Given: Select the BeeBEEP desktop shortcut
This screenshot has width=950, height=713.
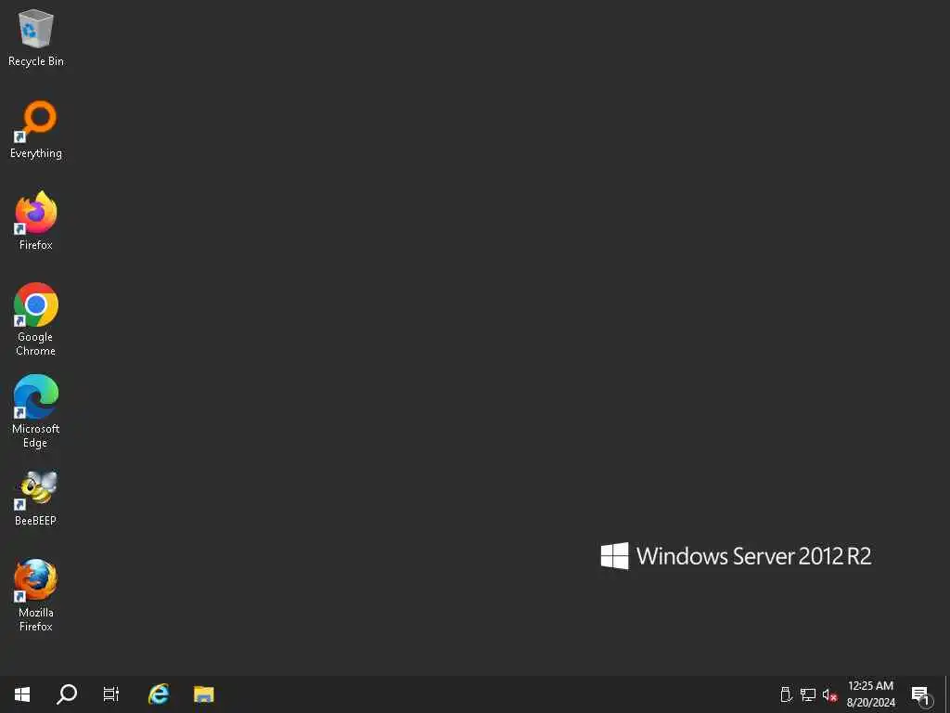Looking at the screenshot, I should coord(36,498).
